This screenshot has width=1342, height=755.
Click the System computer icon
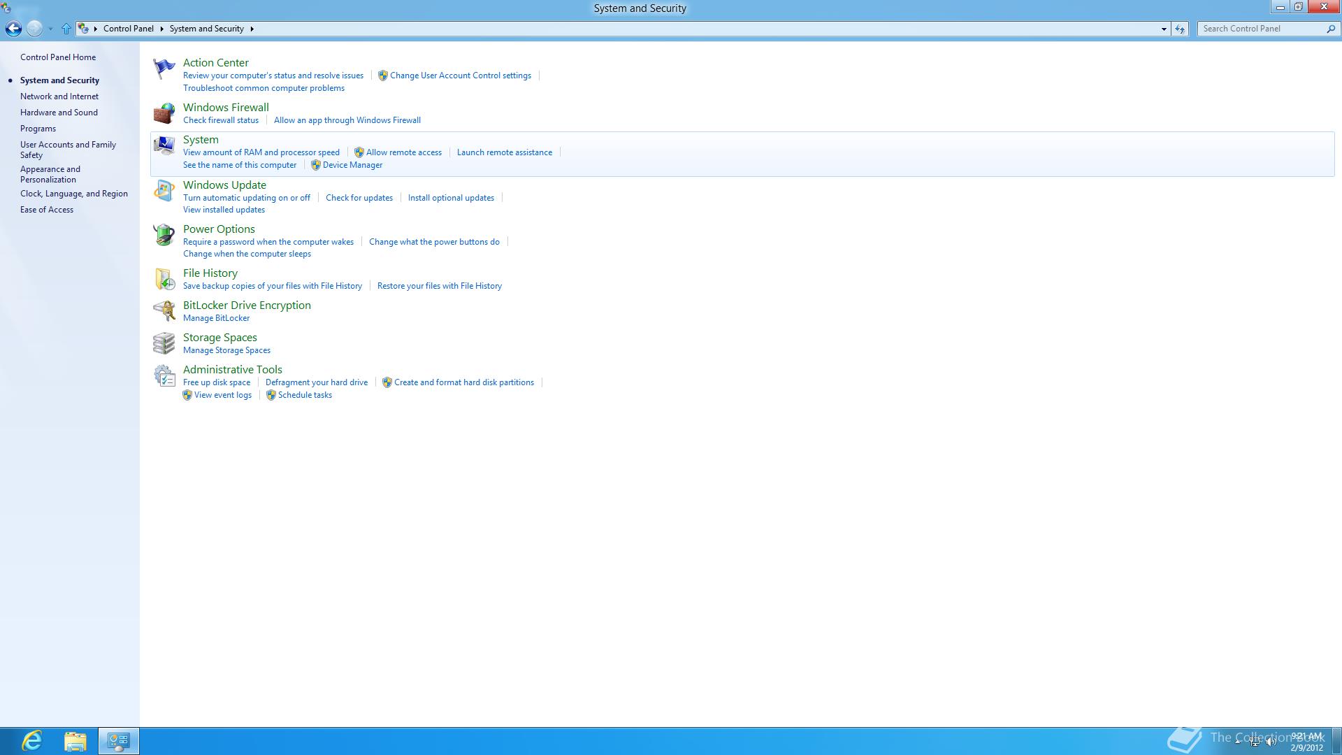pyautogui.click(x=164, y=145)
